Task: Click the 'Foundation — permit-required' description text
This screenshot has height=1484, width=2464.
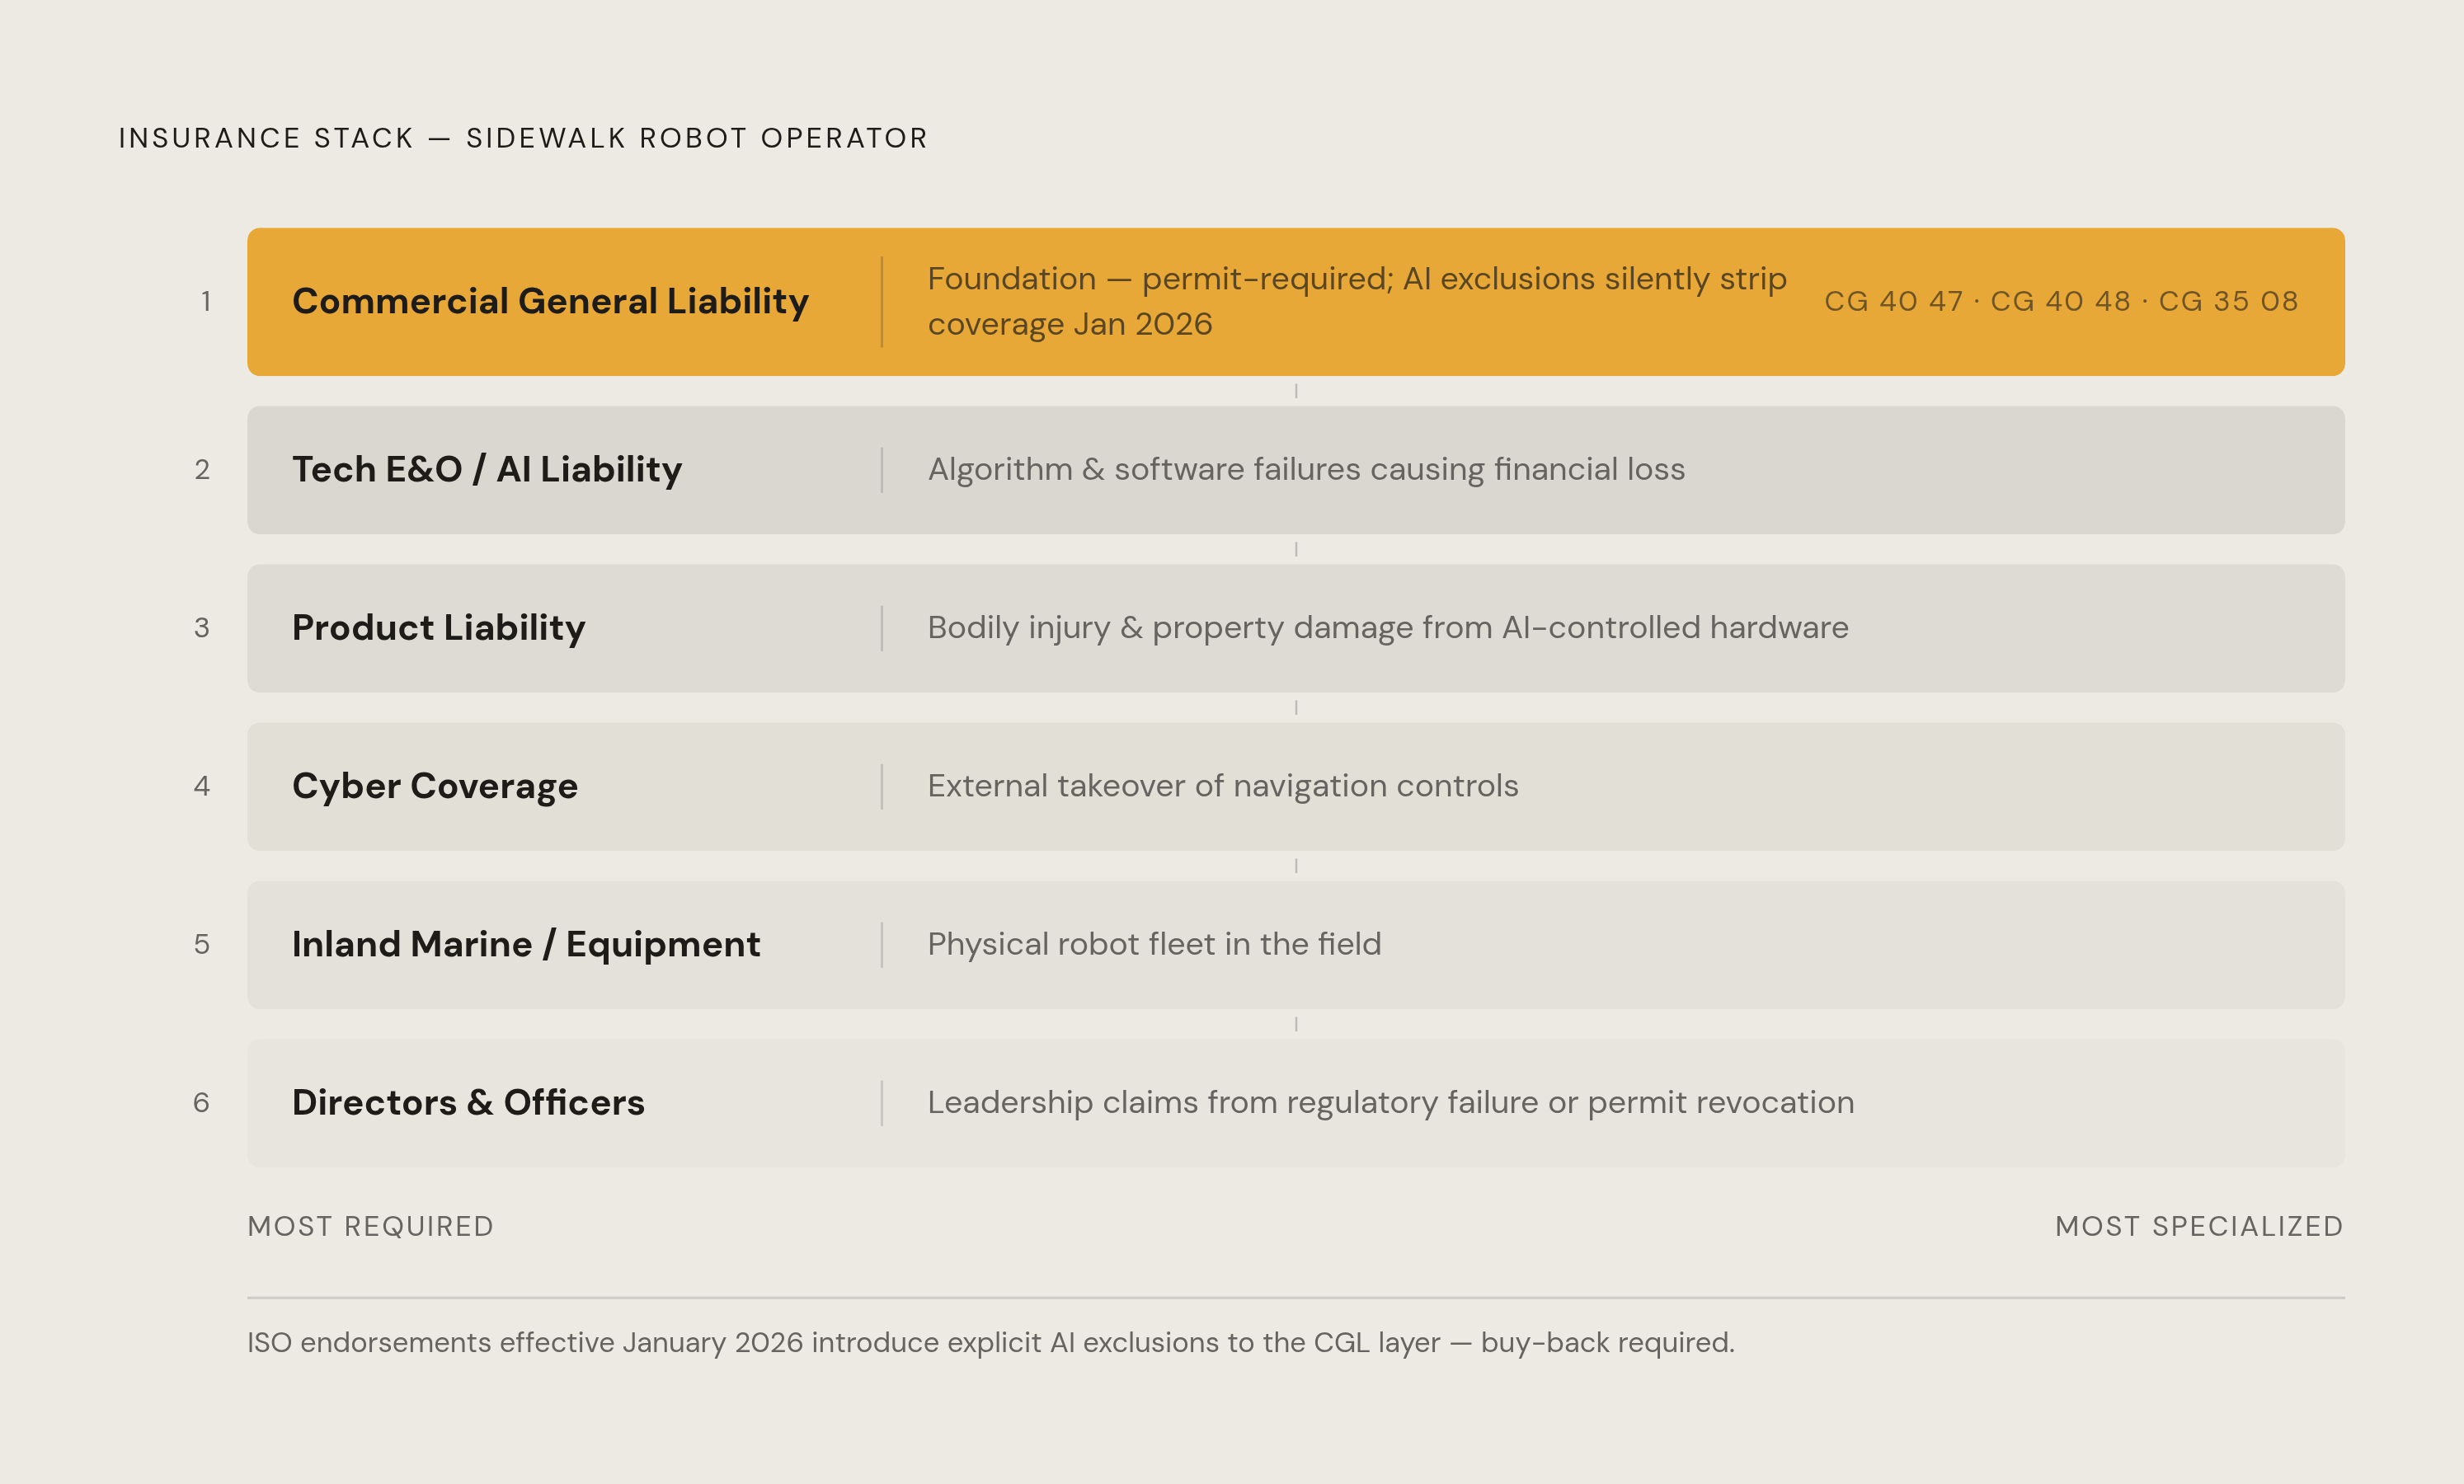Action: coord(1357,301)
